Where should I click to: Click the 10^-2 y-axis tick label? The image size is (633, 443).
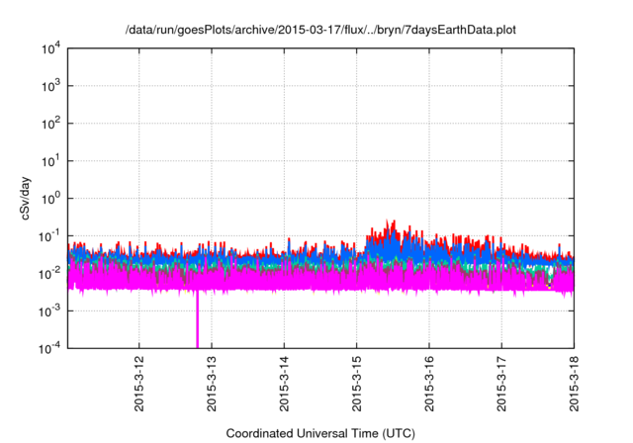[49, 274]
